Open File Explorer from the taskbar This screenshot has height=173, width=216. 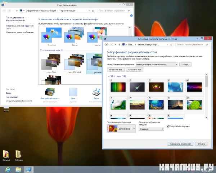coord(18,169)
